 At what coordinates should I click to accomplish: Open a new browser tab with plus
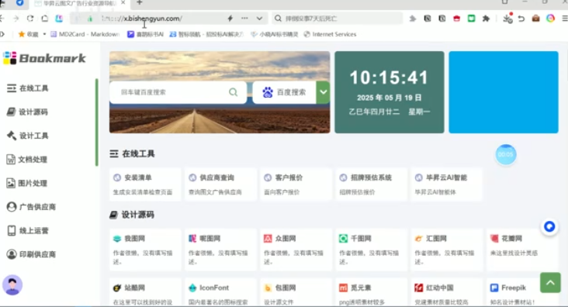click(x=140, y=2)
